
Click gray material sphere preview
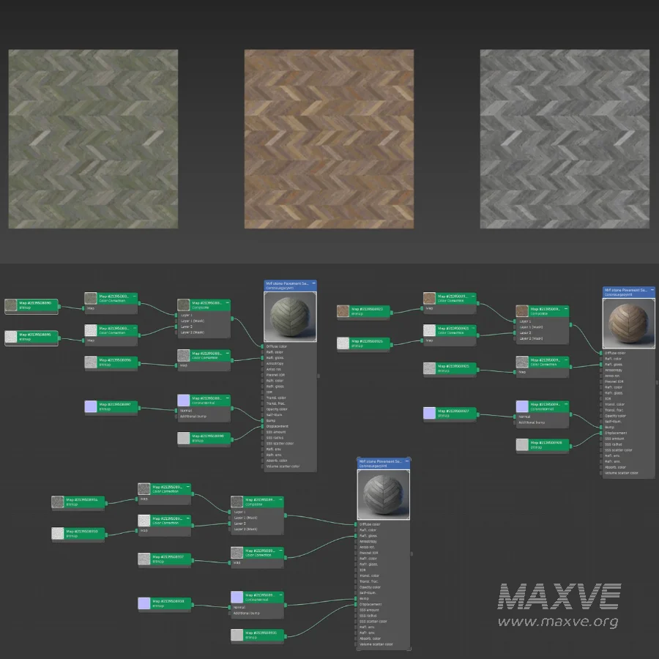(x=383, y=494)
